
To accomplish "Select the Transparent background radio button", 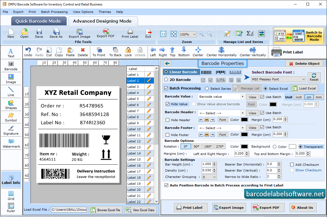I will pos(300,147).
